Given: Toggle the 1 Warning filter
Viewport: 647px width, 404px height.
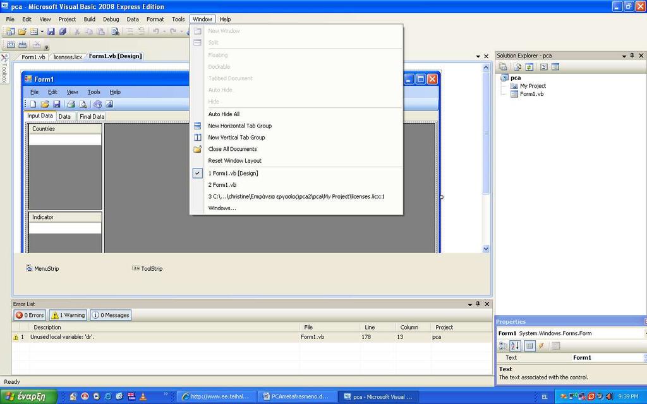Looking at the screenshot, I should click(68, 315).
